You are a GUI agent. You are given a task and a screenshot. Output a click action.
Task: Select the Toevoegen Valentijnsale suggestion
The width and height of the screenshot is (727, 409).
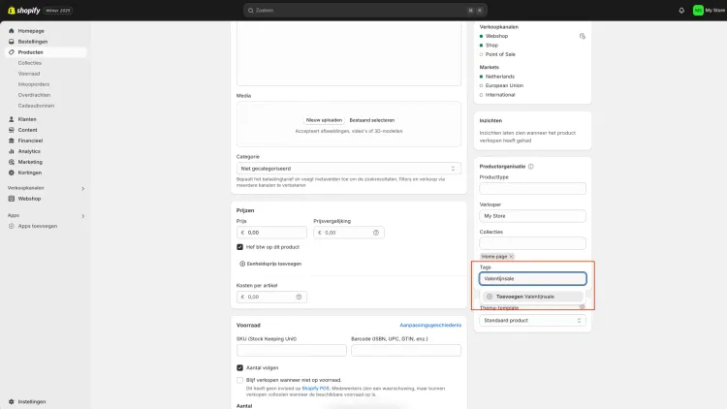tap(532, 297)
